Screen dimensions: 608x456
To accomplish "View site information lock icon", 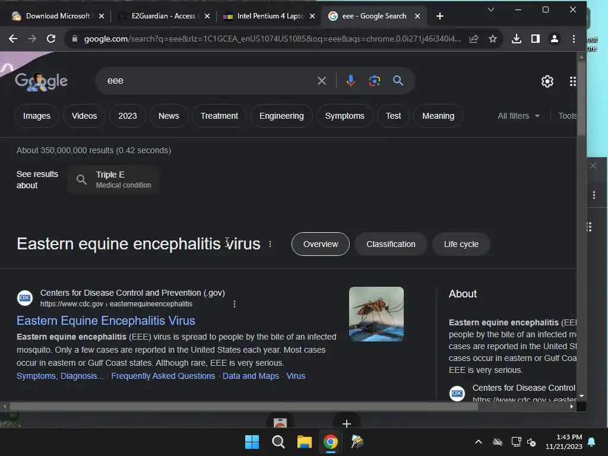I will [75, 39].
